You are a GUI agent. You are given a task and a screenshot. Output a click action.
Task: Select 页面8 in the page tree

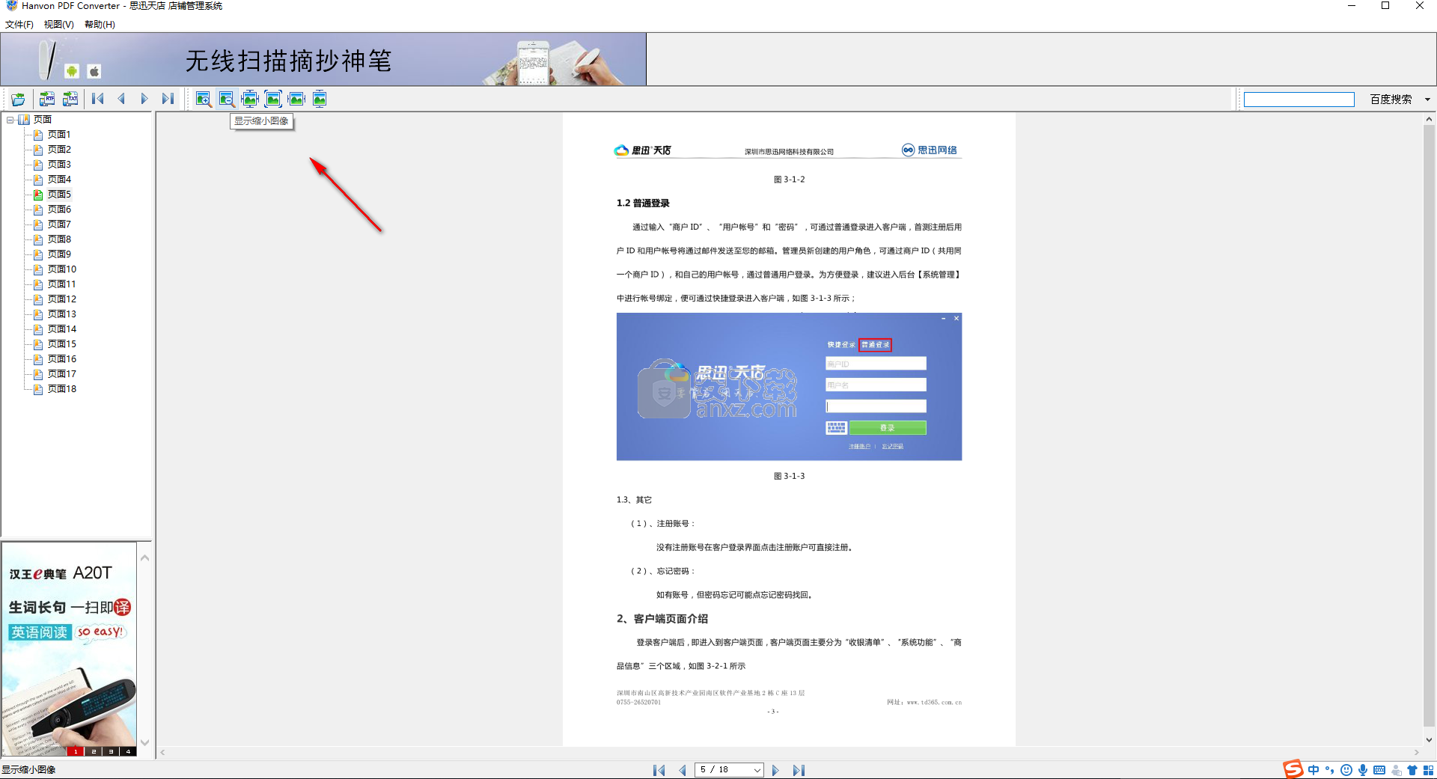pyautogui.click(x=59, y=239)
